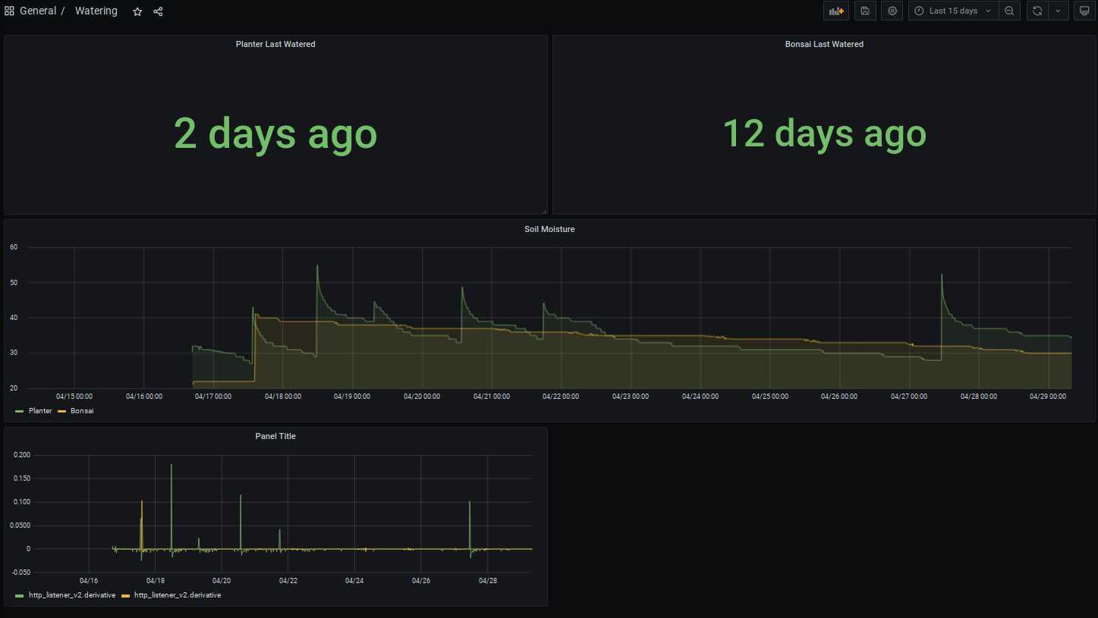
Task: Open Planter Last Watered panel menu
Action: pos(275,44)
